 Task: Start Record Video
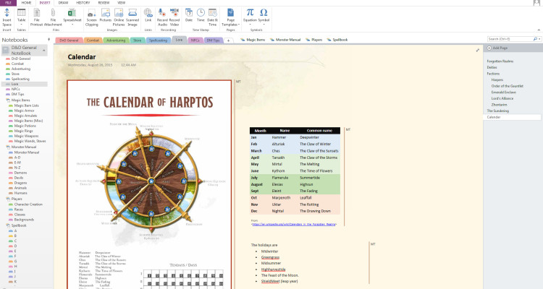tap(174, 17)
